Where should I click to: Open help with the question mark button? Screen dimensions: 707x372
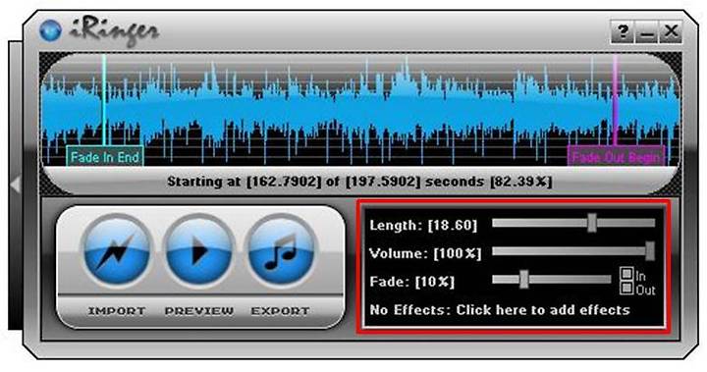pos(623,32)
